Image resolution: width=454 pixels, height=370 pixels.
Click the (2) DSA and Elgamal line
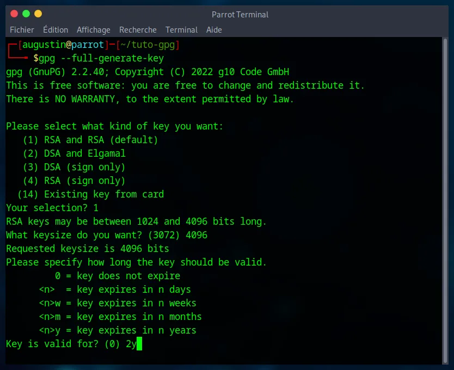coord(73,153)
